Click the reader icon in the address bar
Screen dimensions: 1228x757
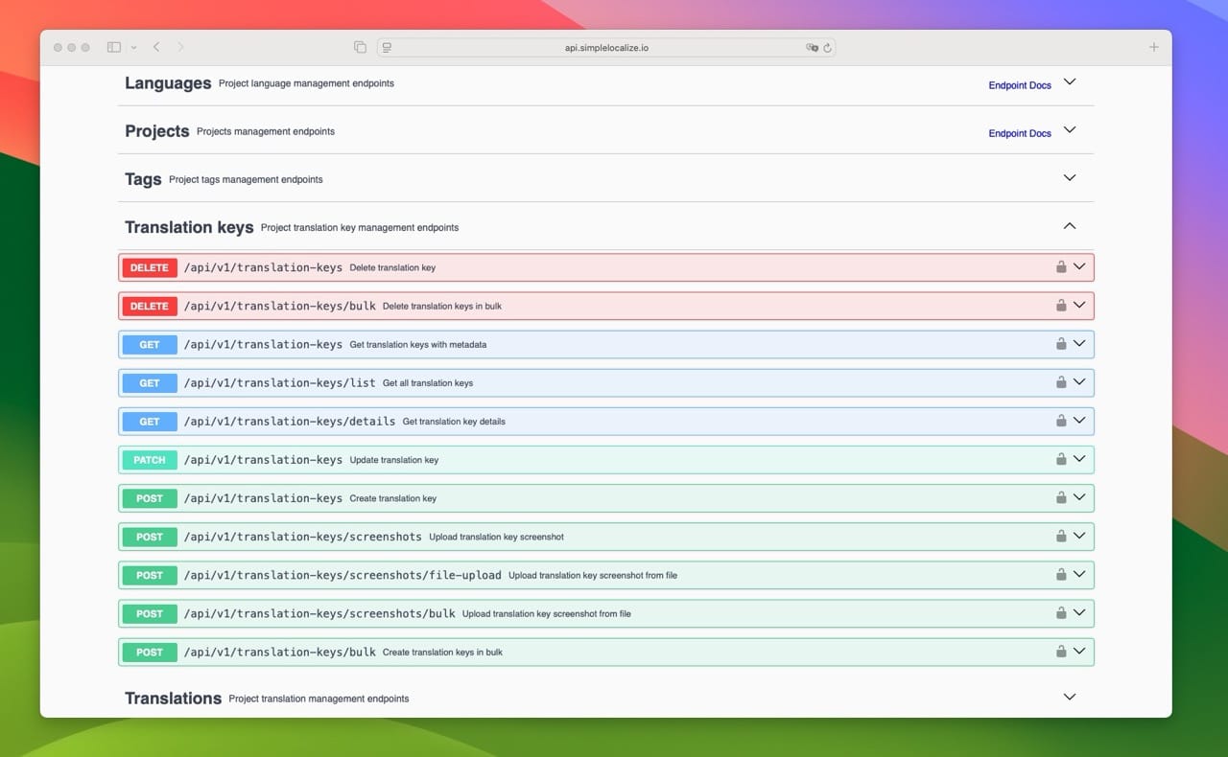click(x=387, y=47)
